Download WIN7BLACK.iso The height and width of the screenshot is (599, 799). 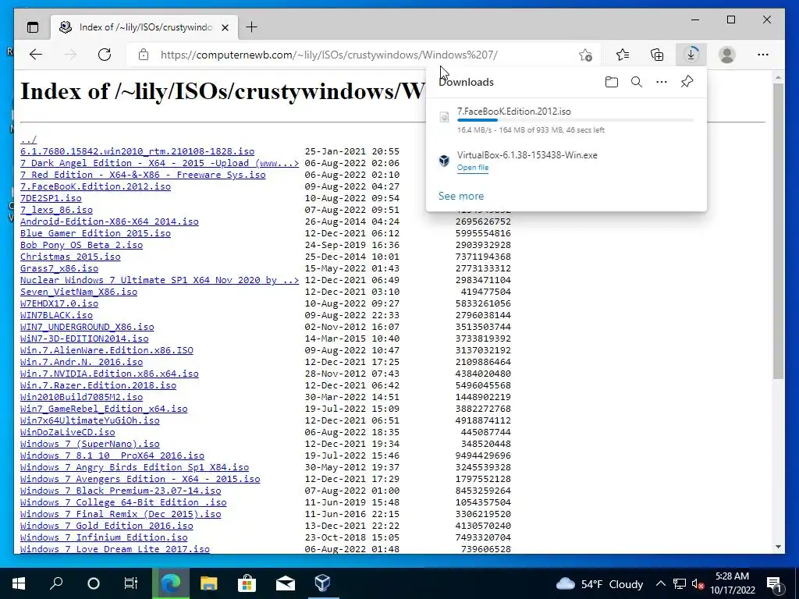56,315
